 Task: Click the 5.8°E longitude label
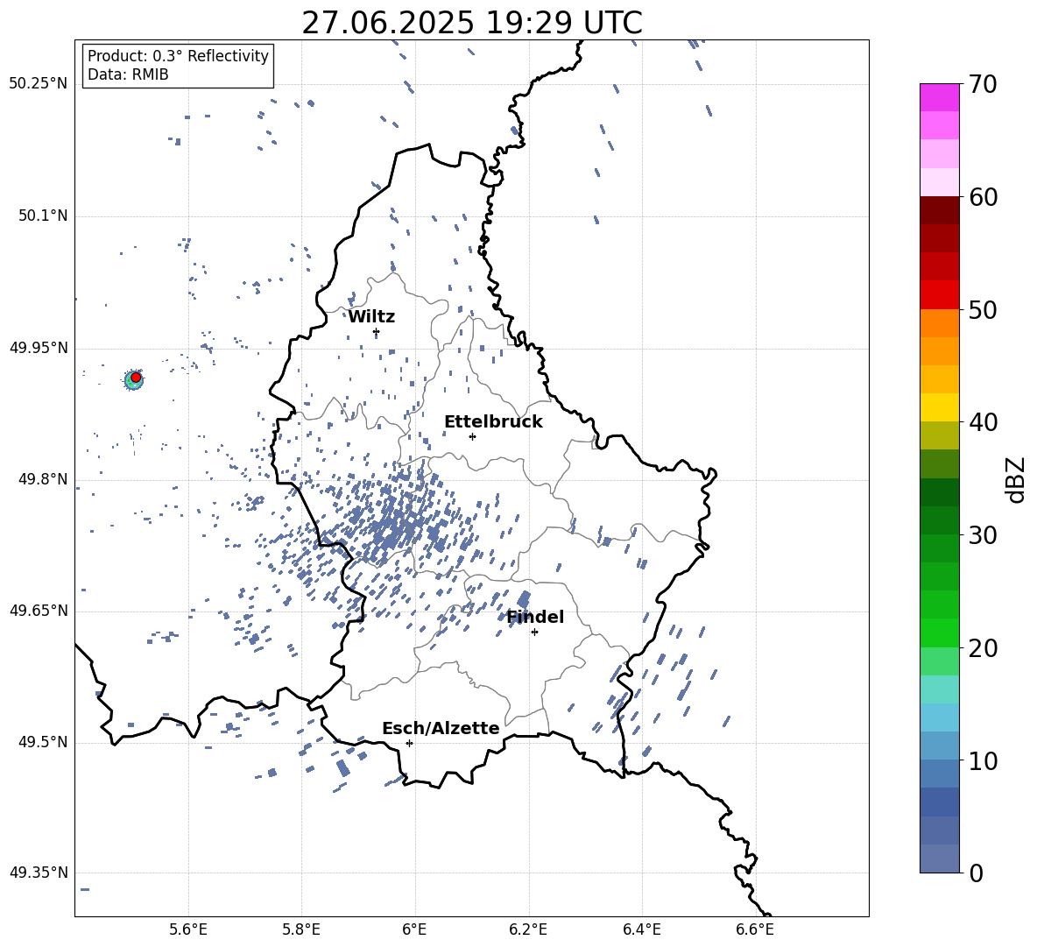coord(301,929)
